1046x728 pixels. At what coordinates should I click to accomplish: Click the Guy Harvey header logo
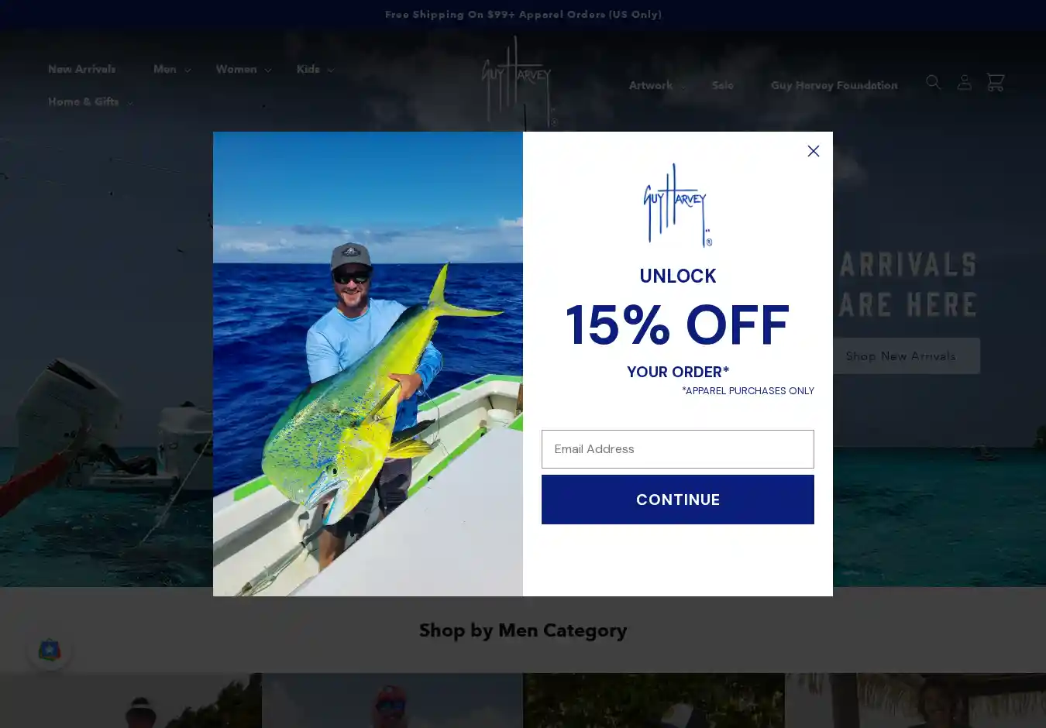[x=518, y=81]
